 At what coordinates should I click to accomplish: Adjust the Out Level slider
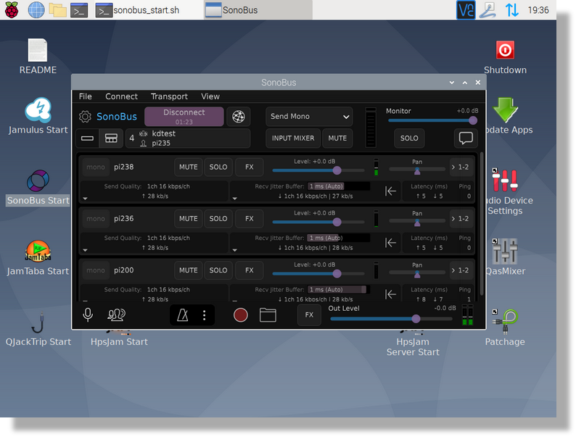coord(391,318)
